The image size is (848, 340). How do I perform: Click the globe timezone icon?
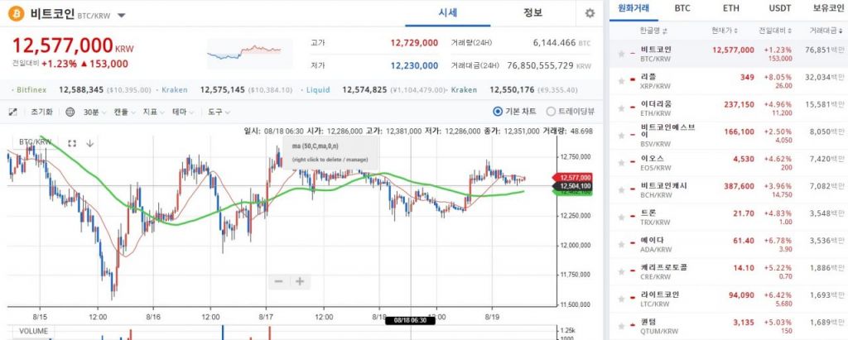pyautogui.click(x=70, y=112)
